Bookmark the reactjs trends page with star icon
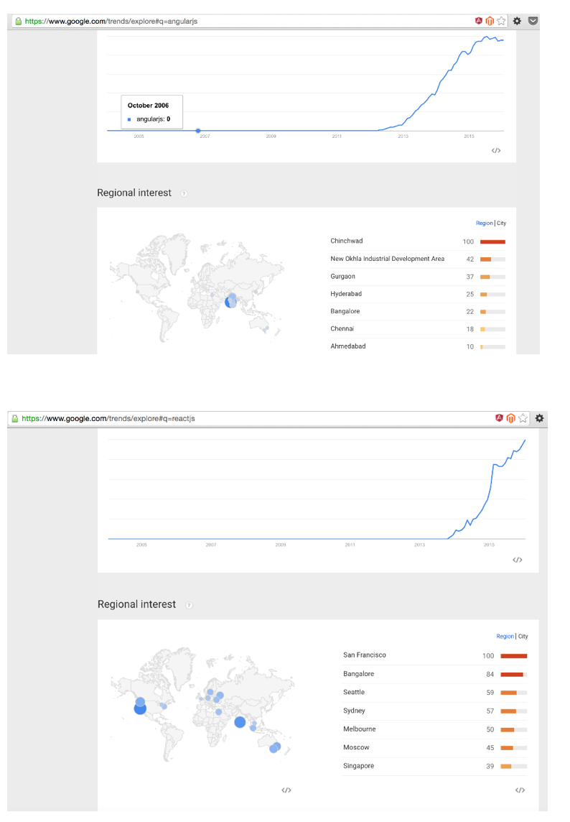The height and width of the screenshot is (822, 570). click(523, 418)
